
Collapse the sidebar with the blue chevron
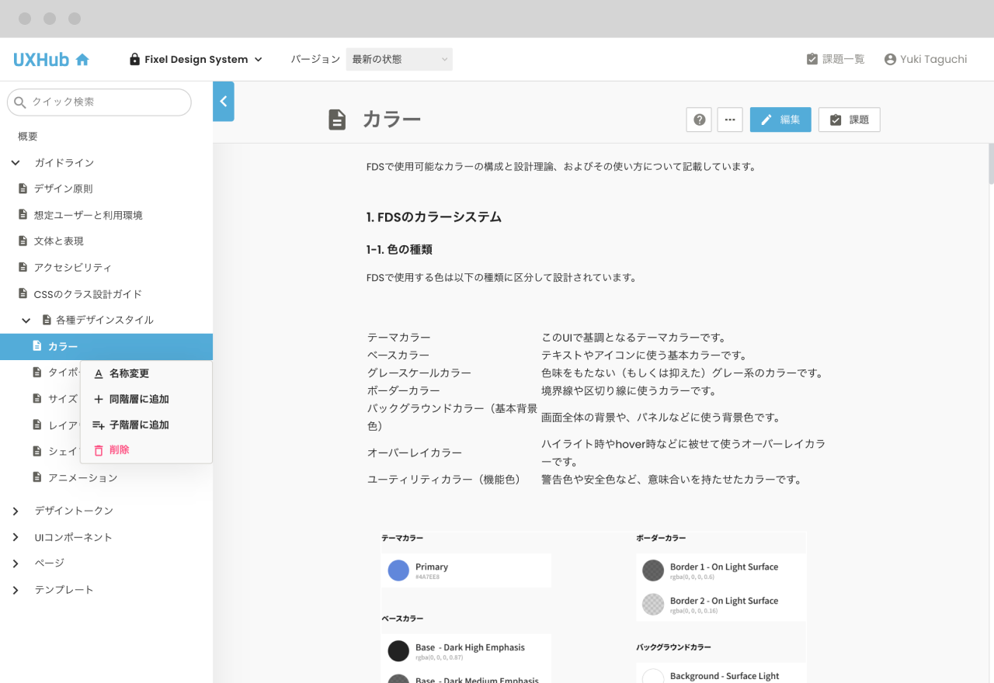click(x=223, y=101)
